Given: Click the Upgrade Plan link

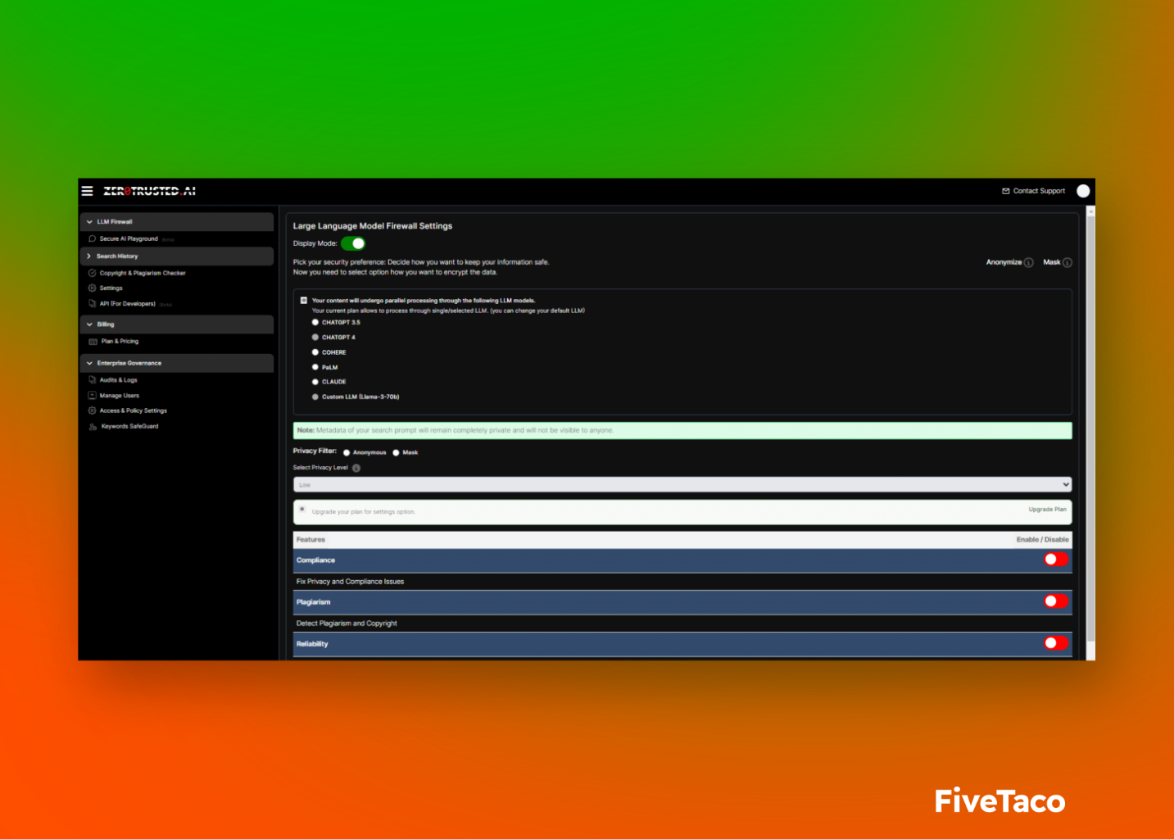Looking at the screenshot, I should tap(1047, 510).
